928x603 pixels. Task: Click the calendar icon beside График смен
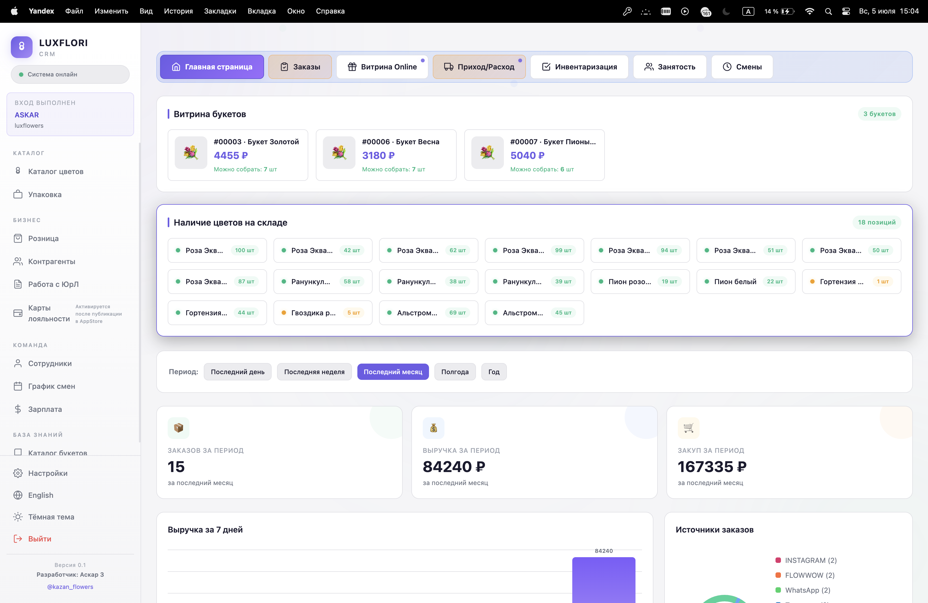click(x=18, y=386)
